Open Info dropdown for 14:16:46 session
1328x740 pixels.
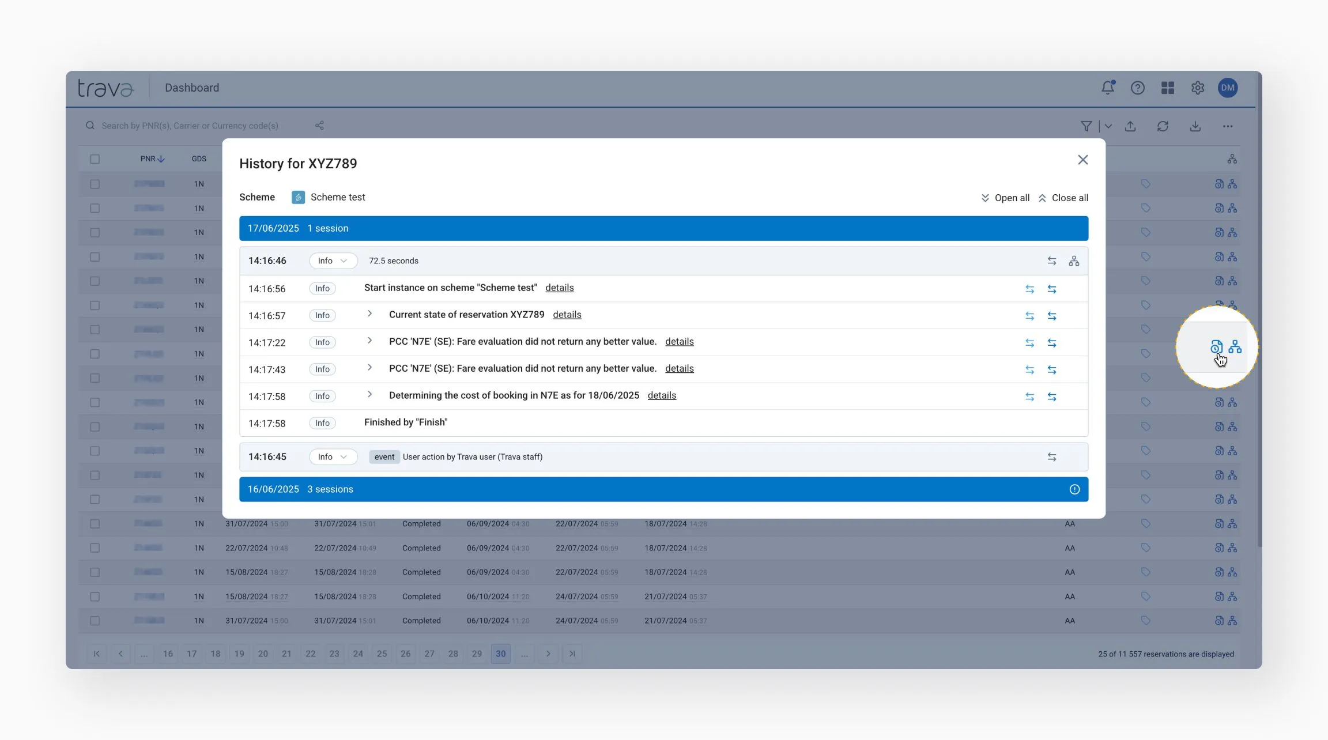point(333,261)
